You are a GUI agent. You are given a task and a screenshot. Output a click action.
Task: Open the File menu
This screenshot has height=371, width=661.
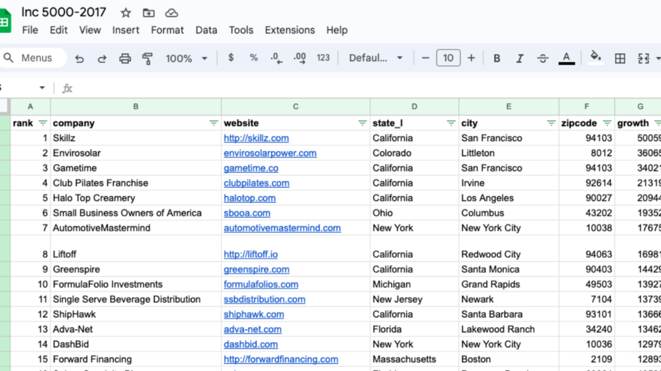pyautogui.click(x=30, y=30)
